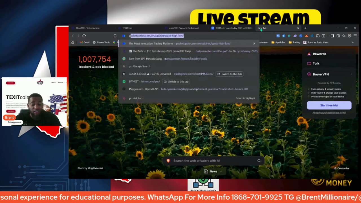Open the Brave VPN three-dot options
The height and width of the screenshot is (203, 361).
tap(351, 74)
